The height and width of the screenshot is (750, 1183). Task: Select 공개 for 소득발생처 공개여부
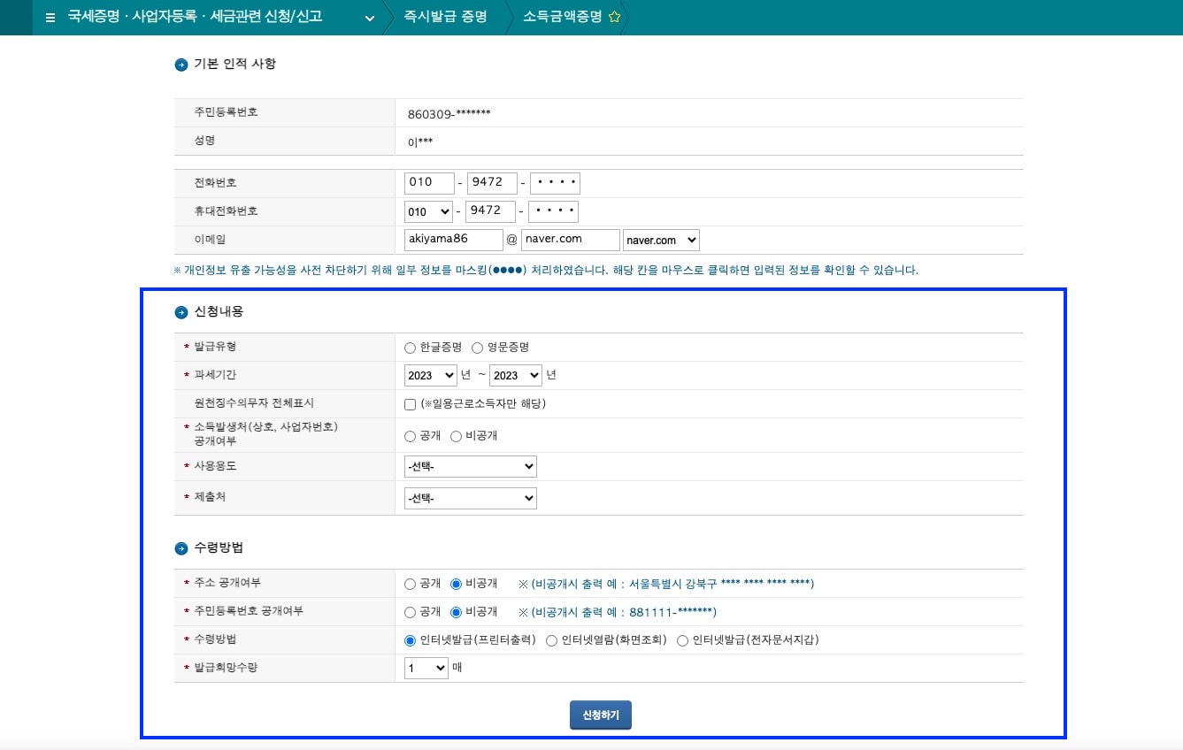tap(410, 436)
